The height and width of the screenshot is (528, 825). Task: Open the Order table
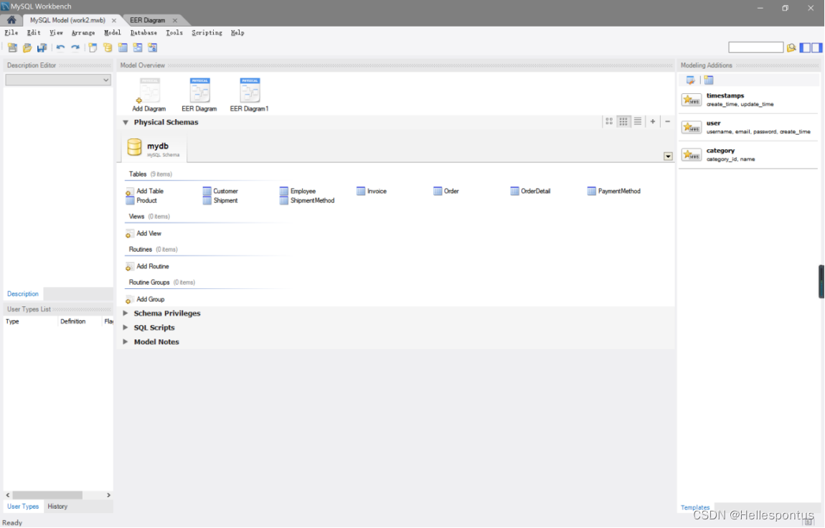[446, 191]
